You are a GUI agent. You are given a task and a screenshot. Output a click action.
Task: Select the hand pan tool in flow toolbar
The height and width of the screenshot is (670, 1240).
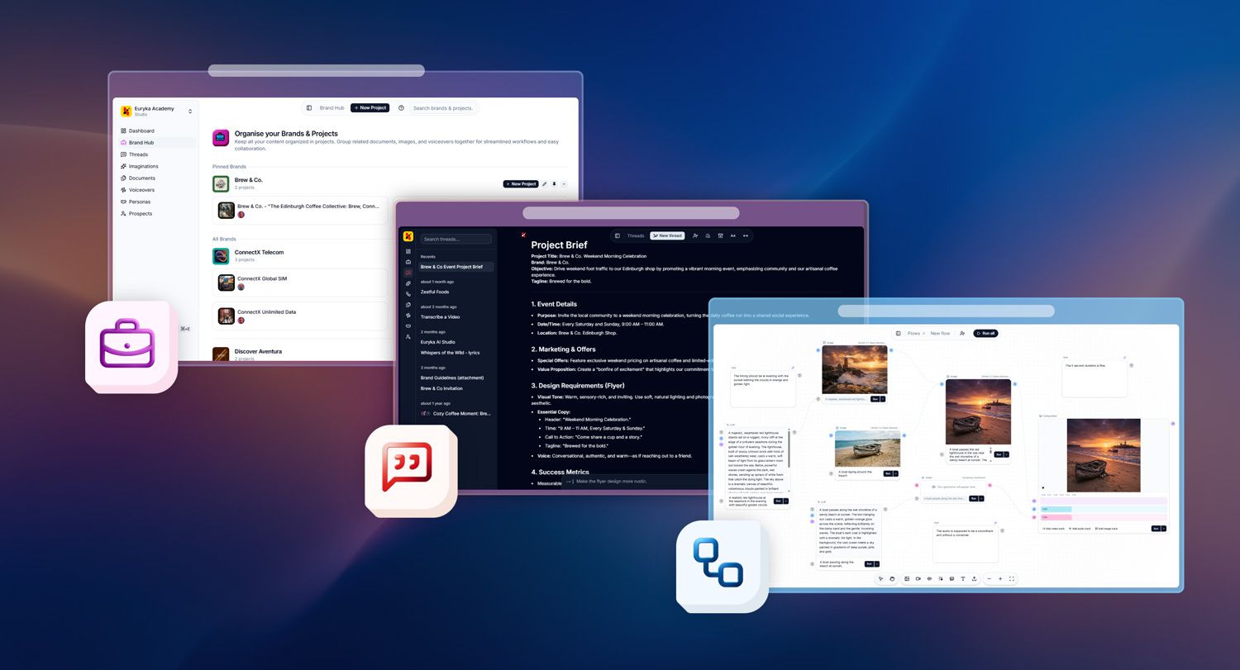tap(892, 578)
